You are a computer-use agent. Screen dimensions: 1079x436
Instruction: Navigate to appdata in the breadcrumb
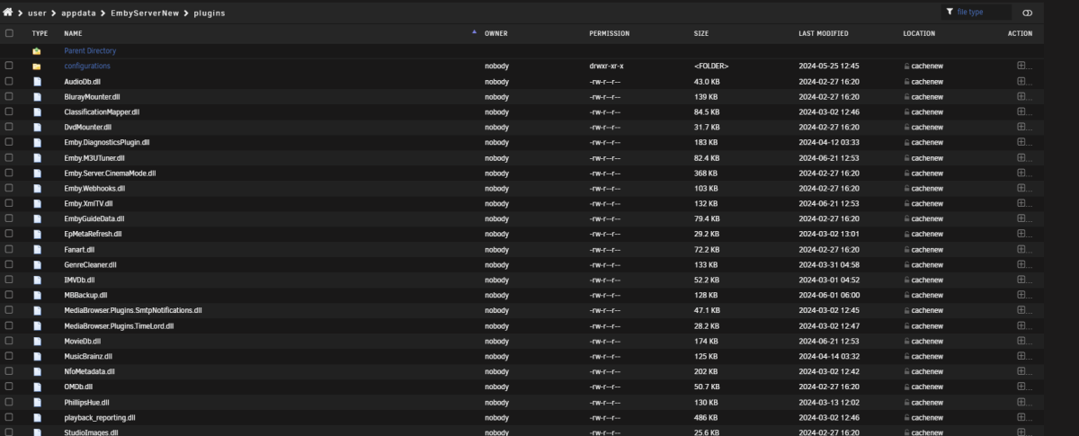78,13
